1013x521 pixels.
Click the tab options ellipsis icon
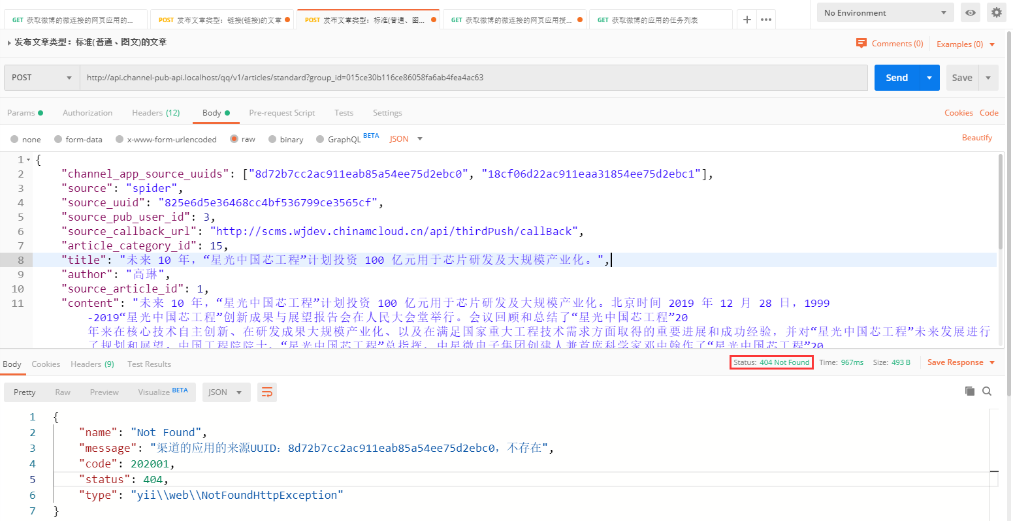click(766, 20)
